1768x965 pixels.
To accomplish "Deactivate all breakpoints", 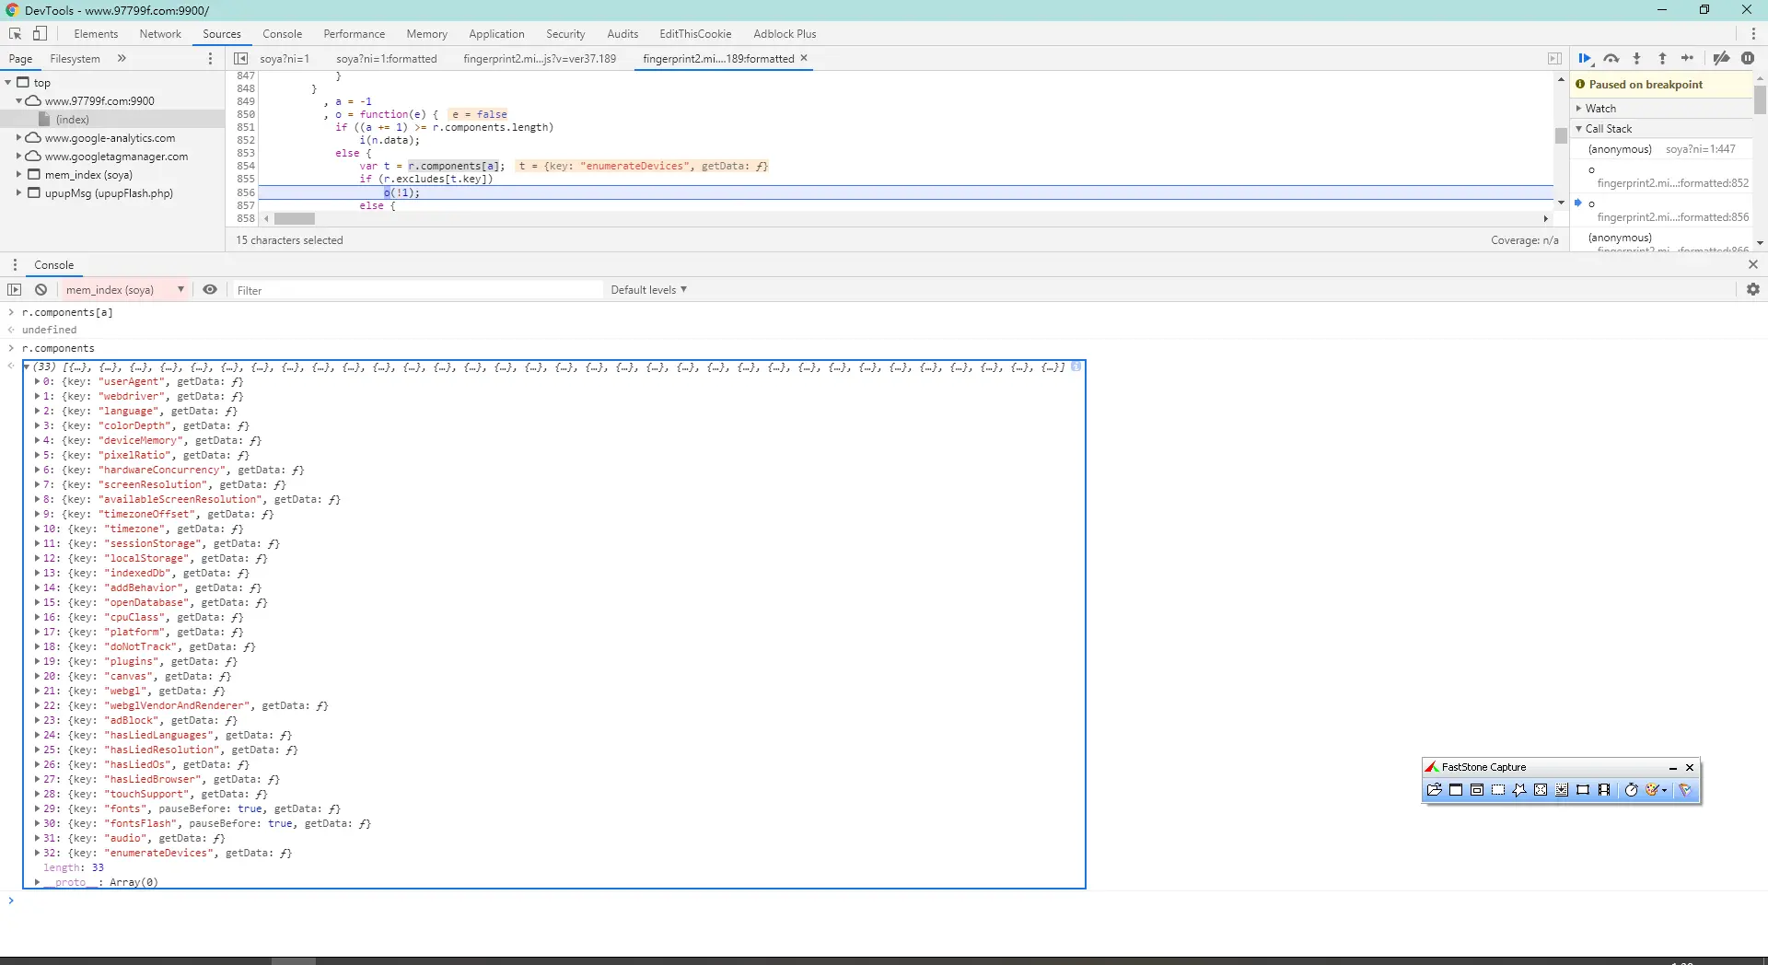I will pos(1721,58).
